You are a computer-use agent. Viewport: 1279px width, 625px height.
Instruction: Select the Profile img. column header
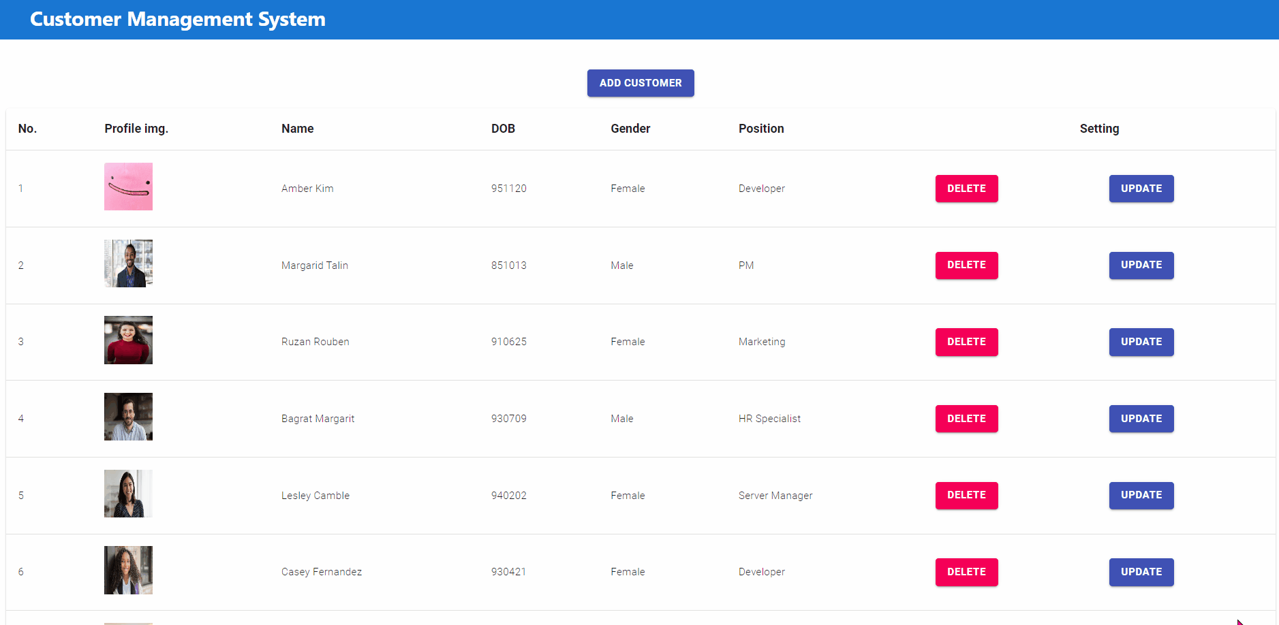click(136, 129)
